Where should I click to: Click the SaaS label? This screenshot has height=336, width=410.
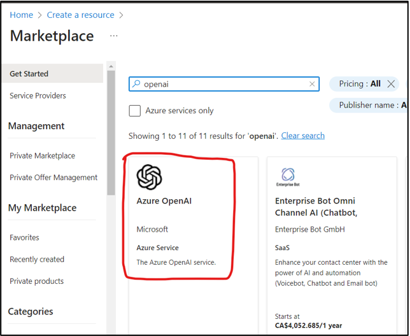click(x=282, y=248)
